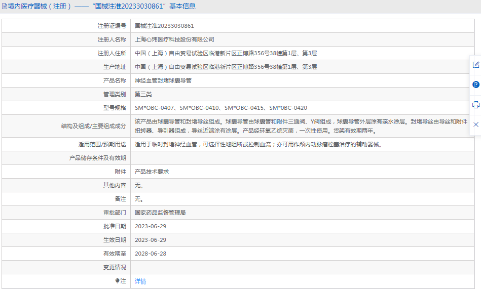Click the lightbulb icon next to 注
The width and height of the screenshot is (481, 292).
117,281
